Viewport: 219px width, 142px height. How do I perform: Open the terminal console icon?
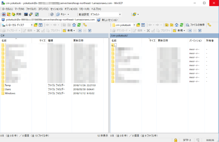[x=26, y=14]
